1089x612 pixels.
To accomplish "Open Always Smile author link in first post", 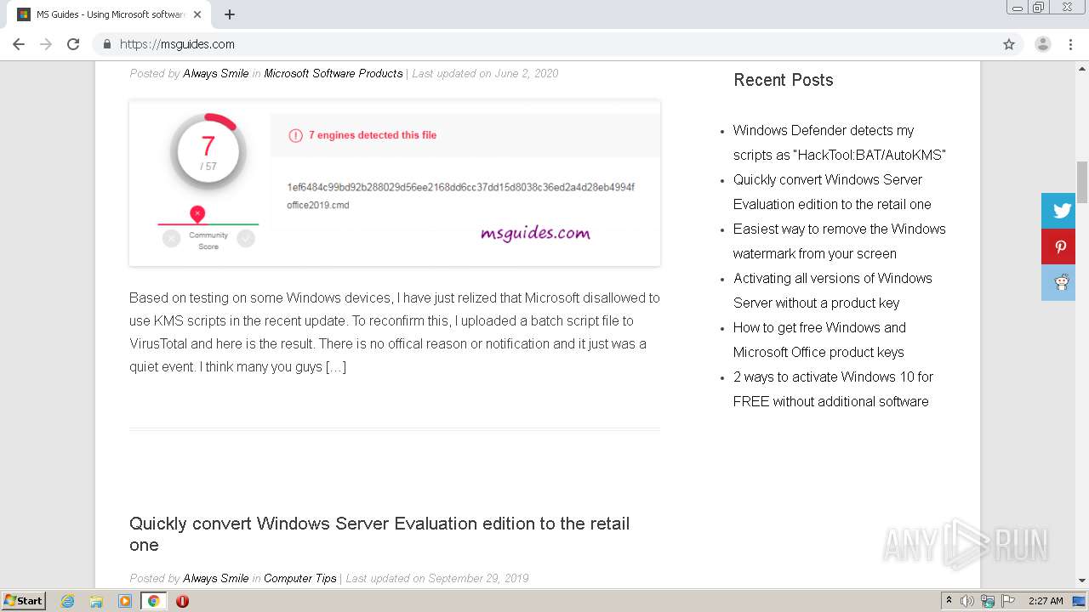I will tap(216, 73).
